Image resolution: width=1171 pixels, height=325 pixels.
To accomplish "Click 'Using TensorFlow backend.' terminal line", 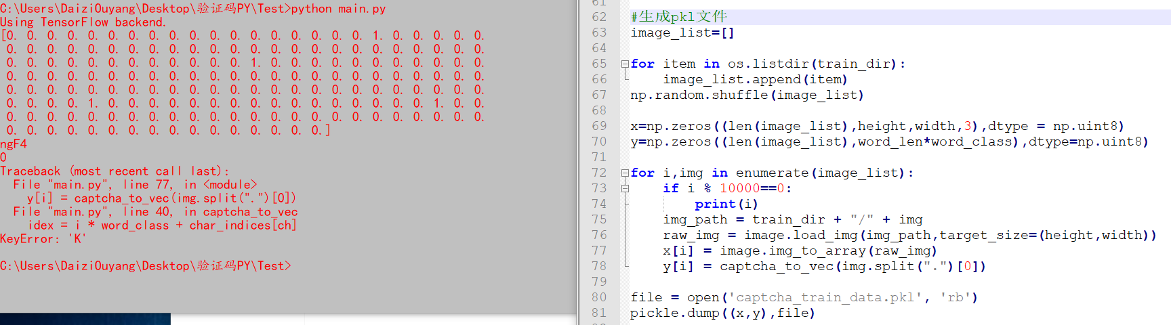I will click(x=83, y=22).
